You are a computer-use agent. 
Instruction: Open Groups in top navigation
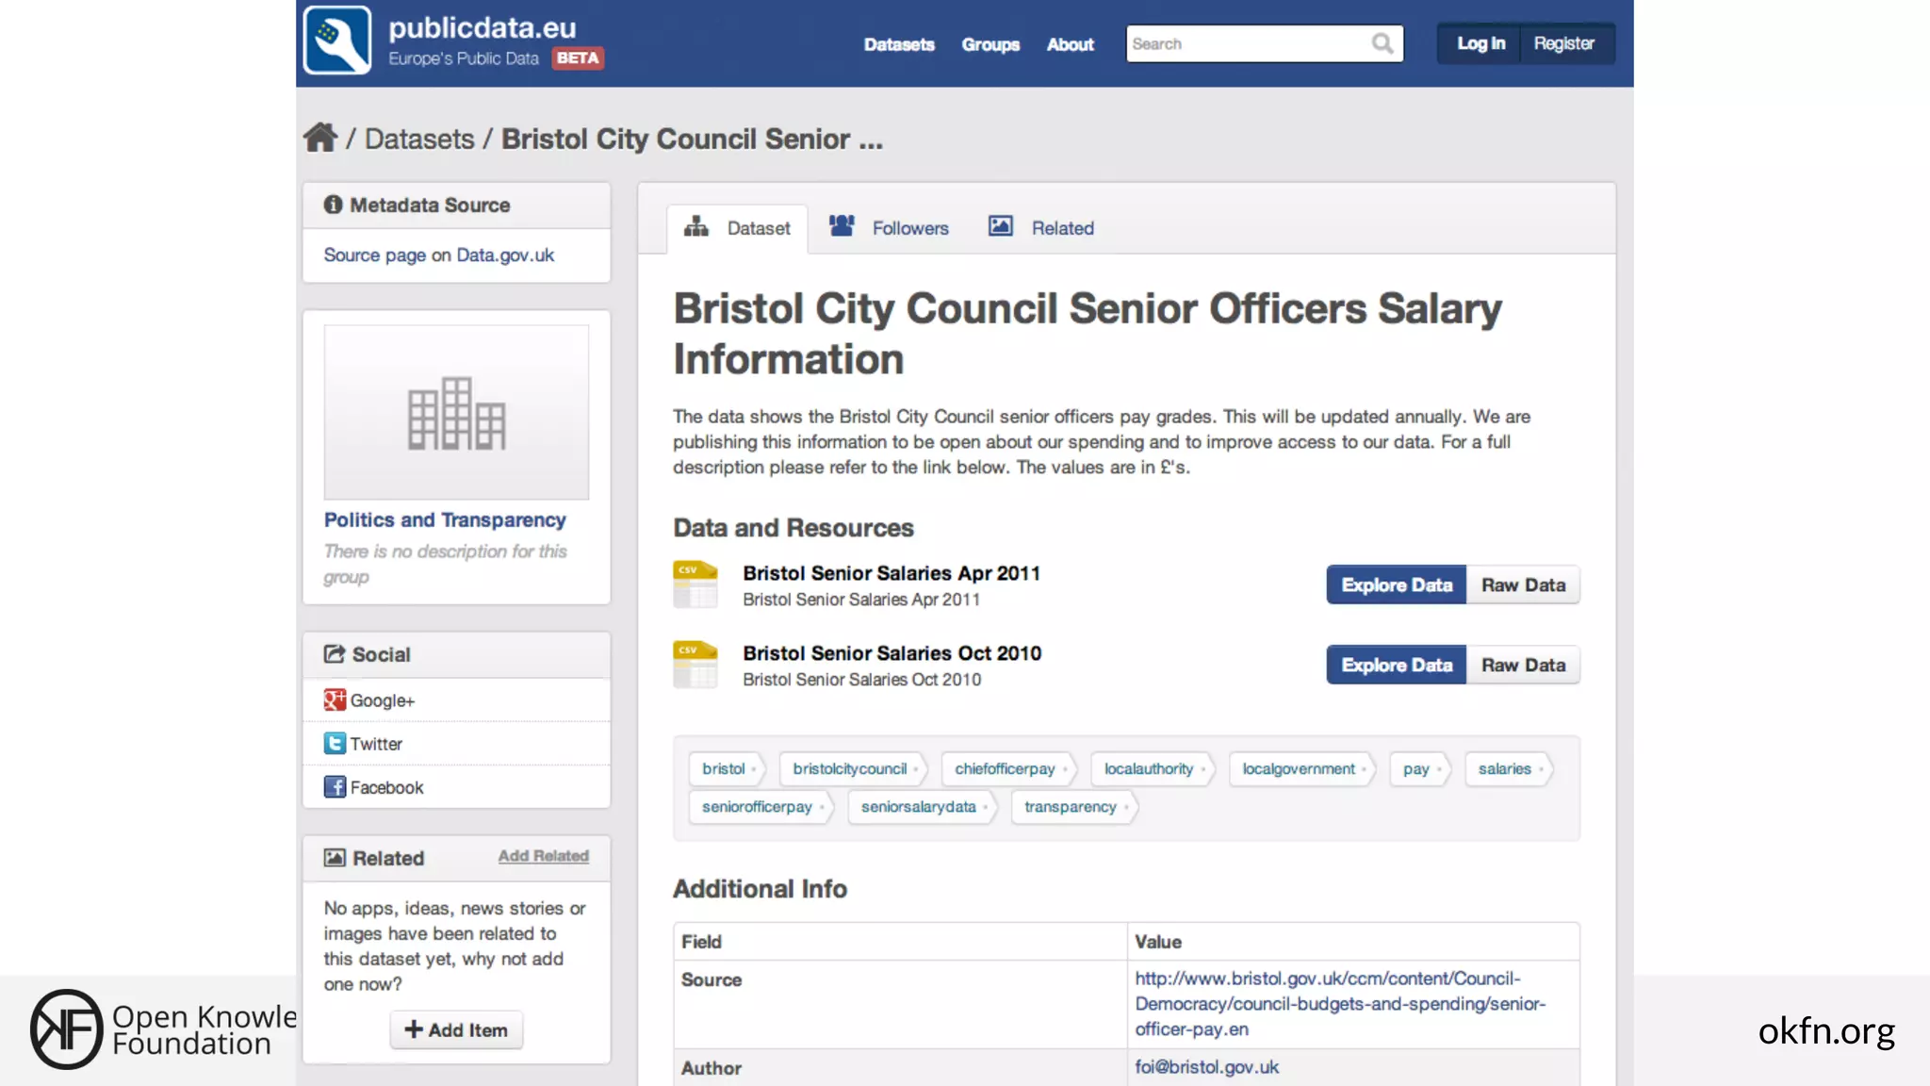pyautogui.click(x=990, y=44)
